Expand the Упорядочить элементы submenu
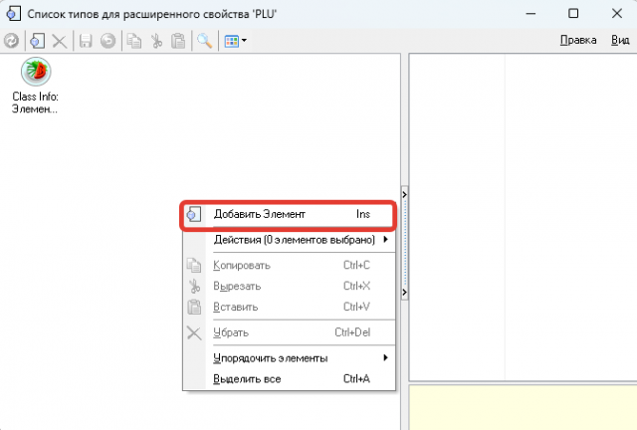Viewport: 637px width, 430px height. [289, 358]
